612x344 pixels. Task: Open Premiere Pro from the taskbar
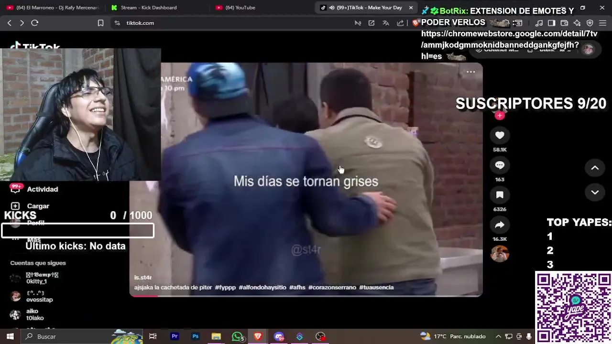pyautogui.click(x=175, y=336)
